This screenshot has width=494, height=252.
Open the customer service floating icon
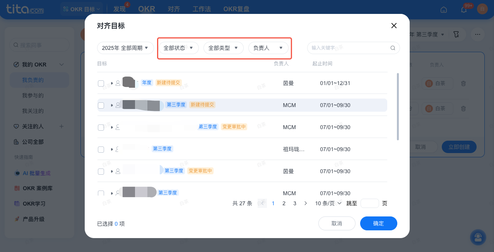point(478,237)
